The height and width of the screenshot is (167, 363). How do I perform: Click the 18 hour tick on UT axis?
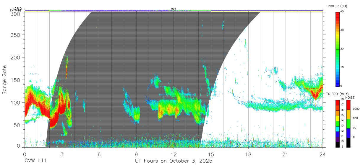pos(248,154)
